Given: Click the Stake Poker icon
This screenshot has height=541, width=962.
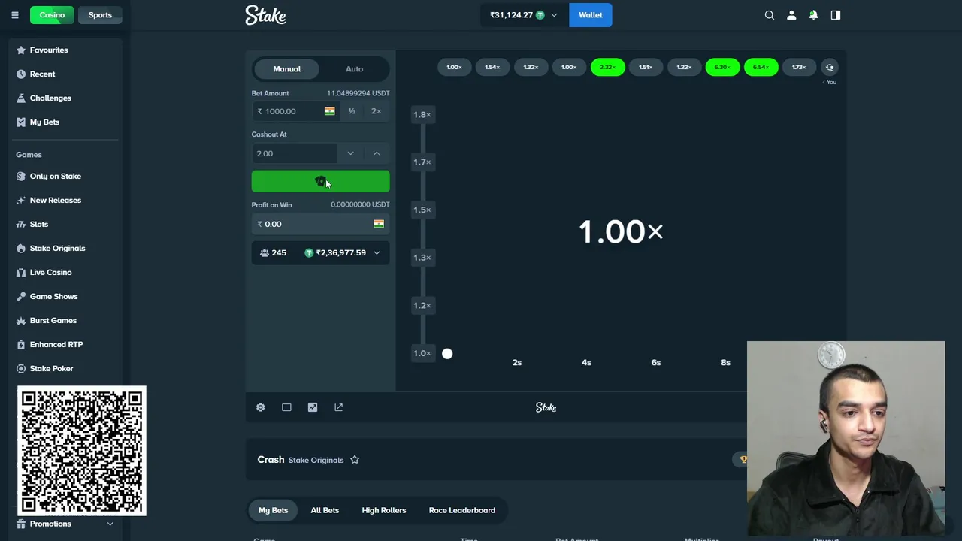Looking at the screenshot, I should pyautogui.click(x=21, y=368).
